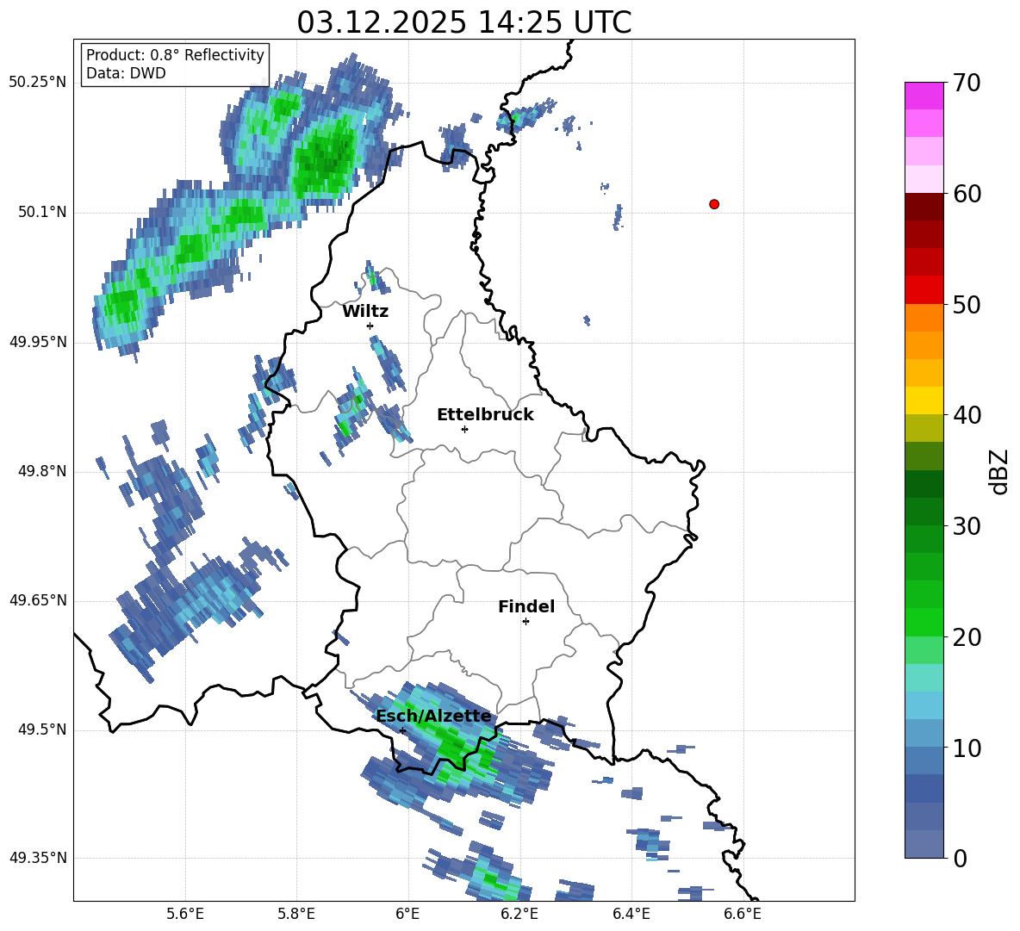
Task: Click the magenta 70 dBZ color band
Action: click(x=924, y=96)
